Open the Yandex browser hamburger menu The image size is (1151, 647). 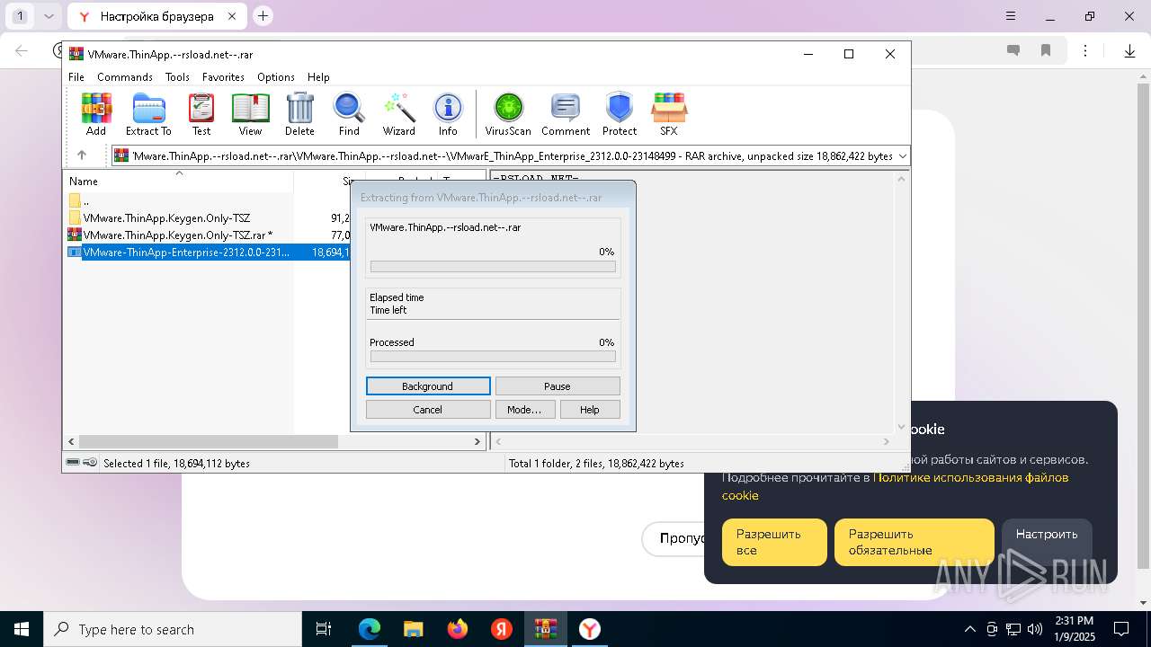pos(1012,16)
